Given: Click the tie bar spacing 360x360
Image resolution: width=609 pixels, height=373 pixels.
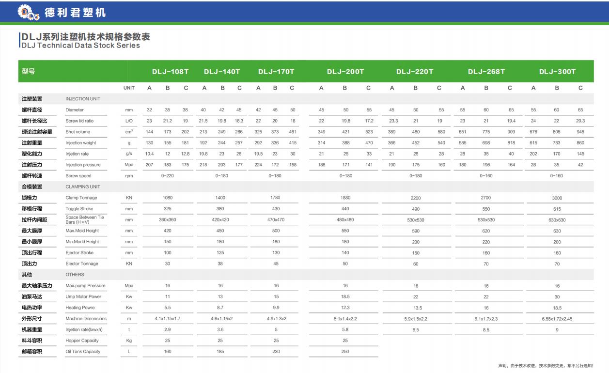Looking at the screenshot, I should coord(168,219).
